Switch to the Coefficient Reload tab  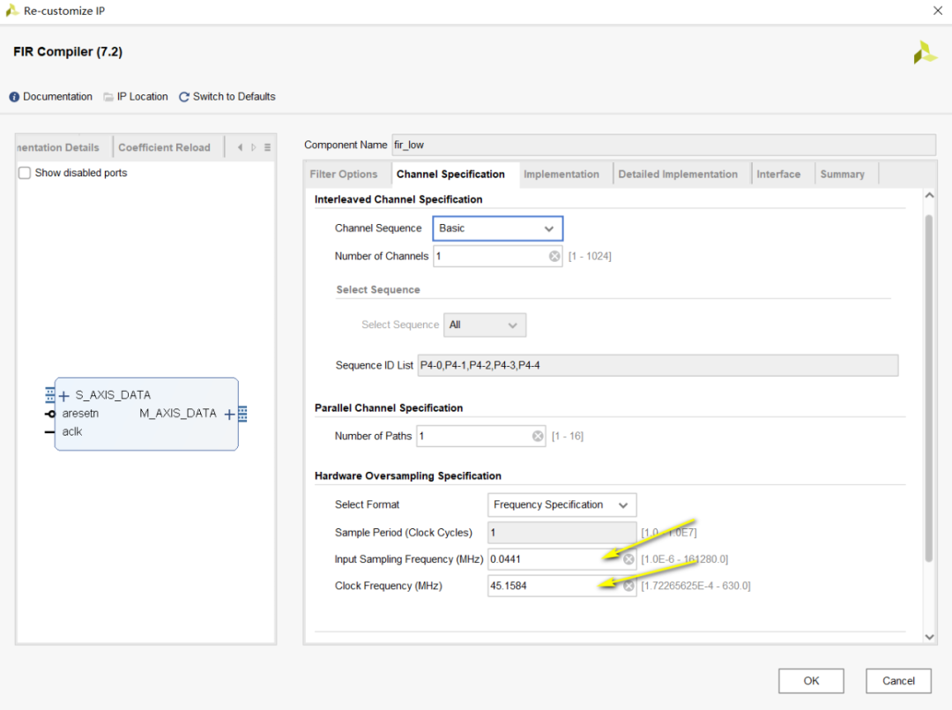pos(164,147)
